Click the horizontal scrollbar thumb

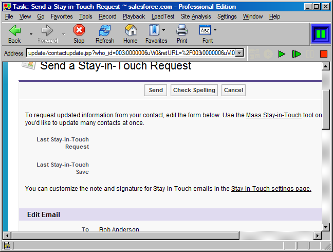125,236
